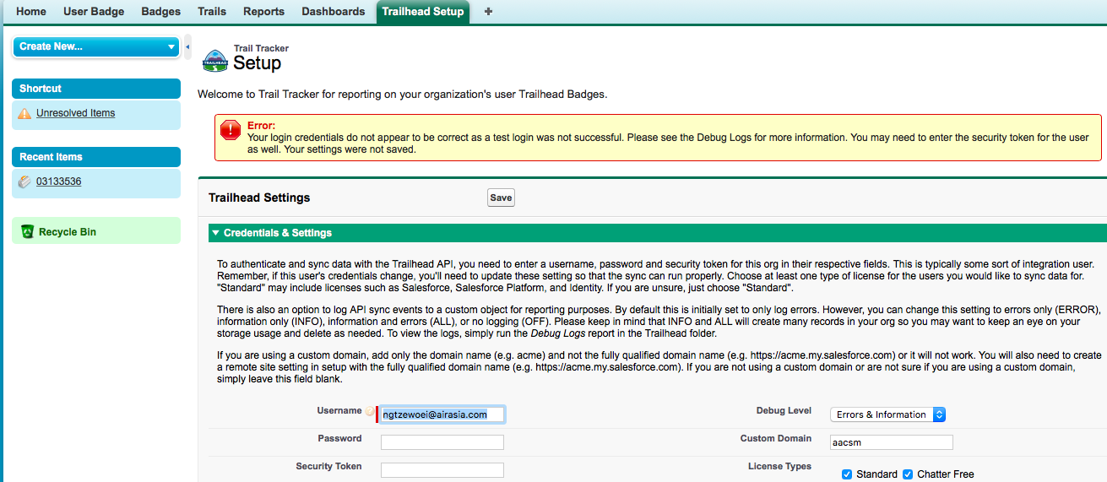This screenshot has height=482, width=1107.
Task: Switch to the User Badge tab
Action: (94, 12)
